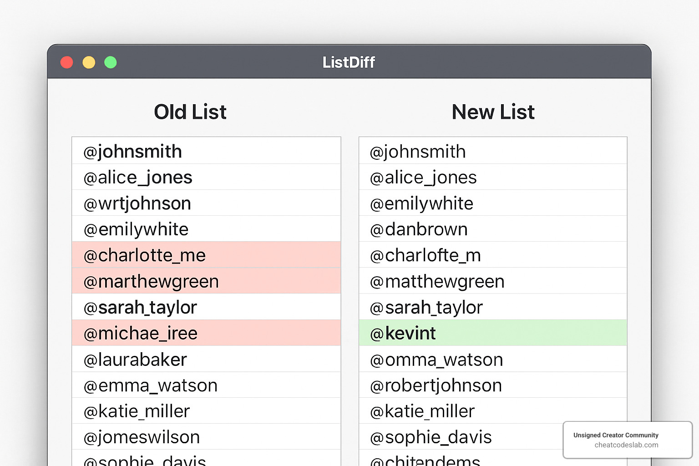Select @omma_watson in the New List
Image resolution: width=699 pixels, height=466 pixels.
click(x=435, y=359)
